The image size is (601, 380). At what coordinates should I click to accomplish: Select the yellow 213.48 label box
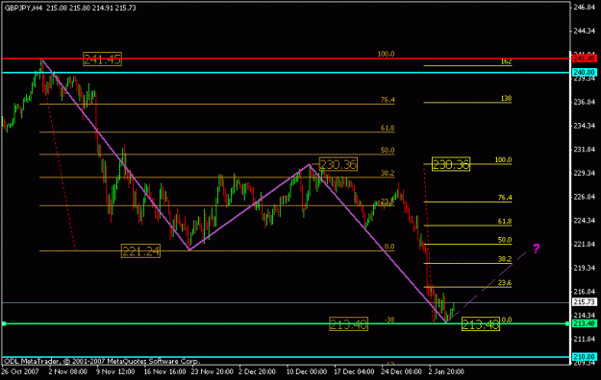(481, 324)
